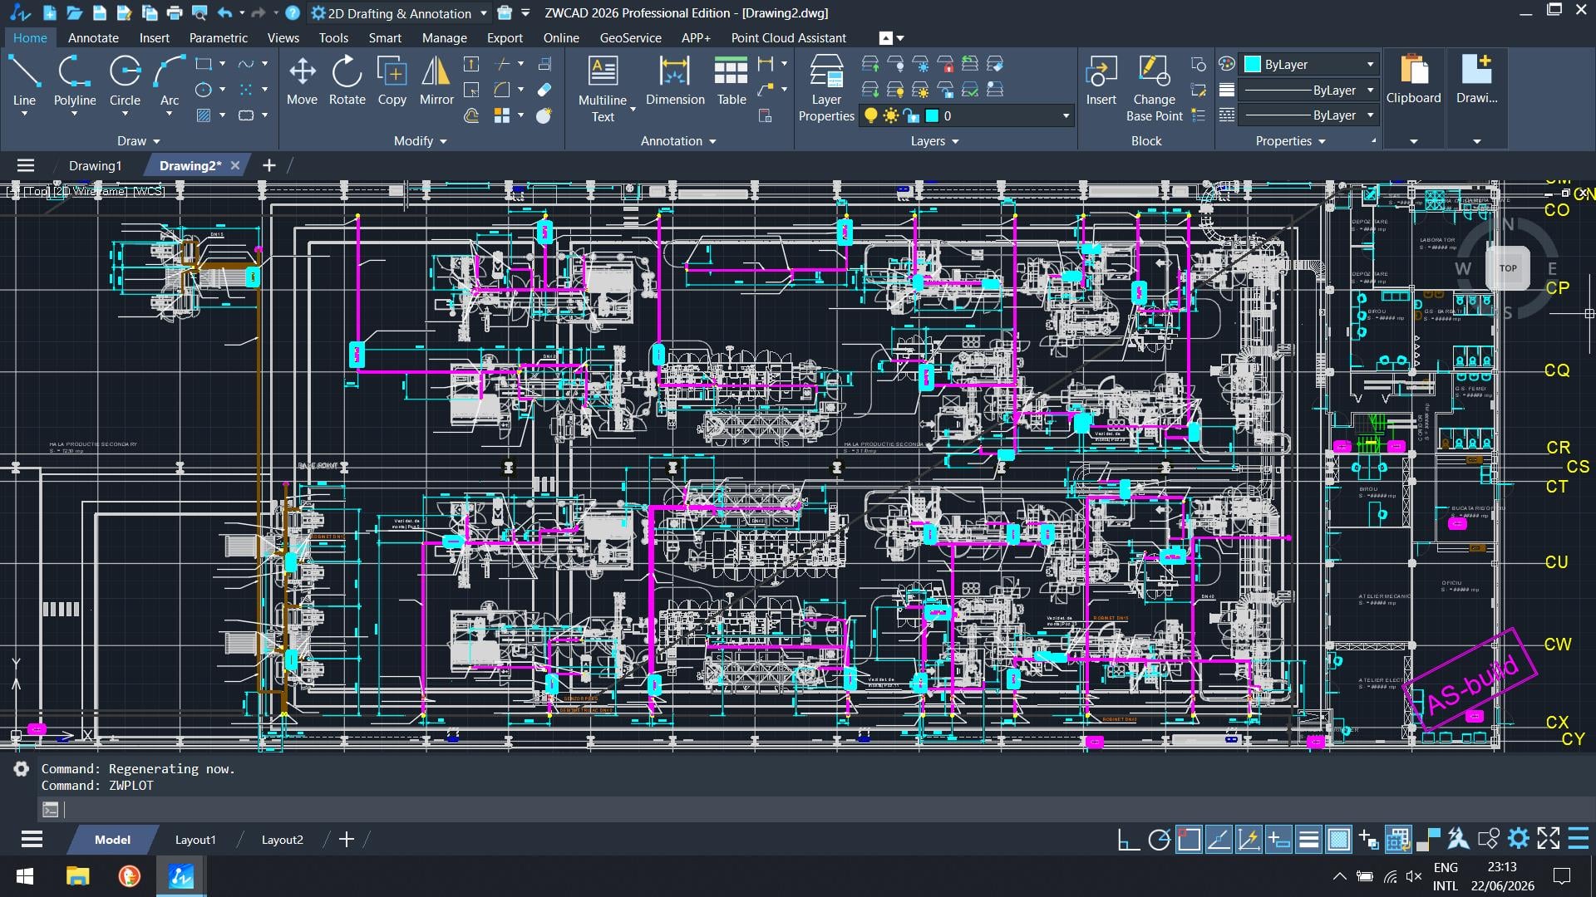1596x897 pixels.
Task: Open the drawing tabs hamburger menu
Action: [x=26, y=165]
